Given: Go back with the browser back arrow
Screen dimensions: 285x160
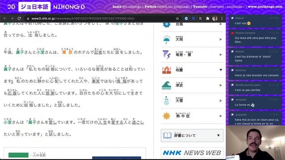Looking at the screenshot, I should pyautogui.click(x=5, y=19).
